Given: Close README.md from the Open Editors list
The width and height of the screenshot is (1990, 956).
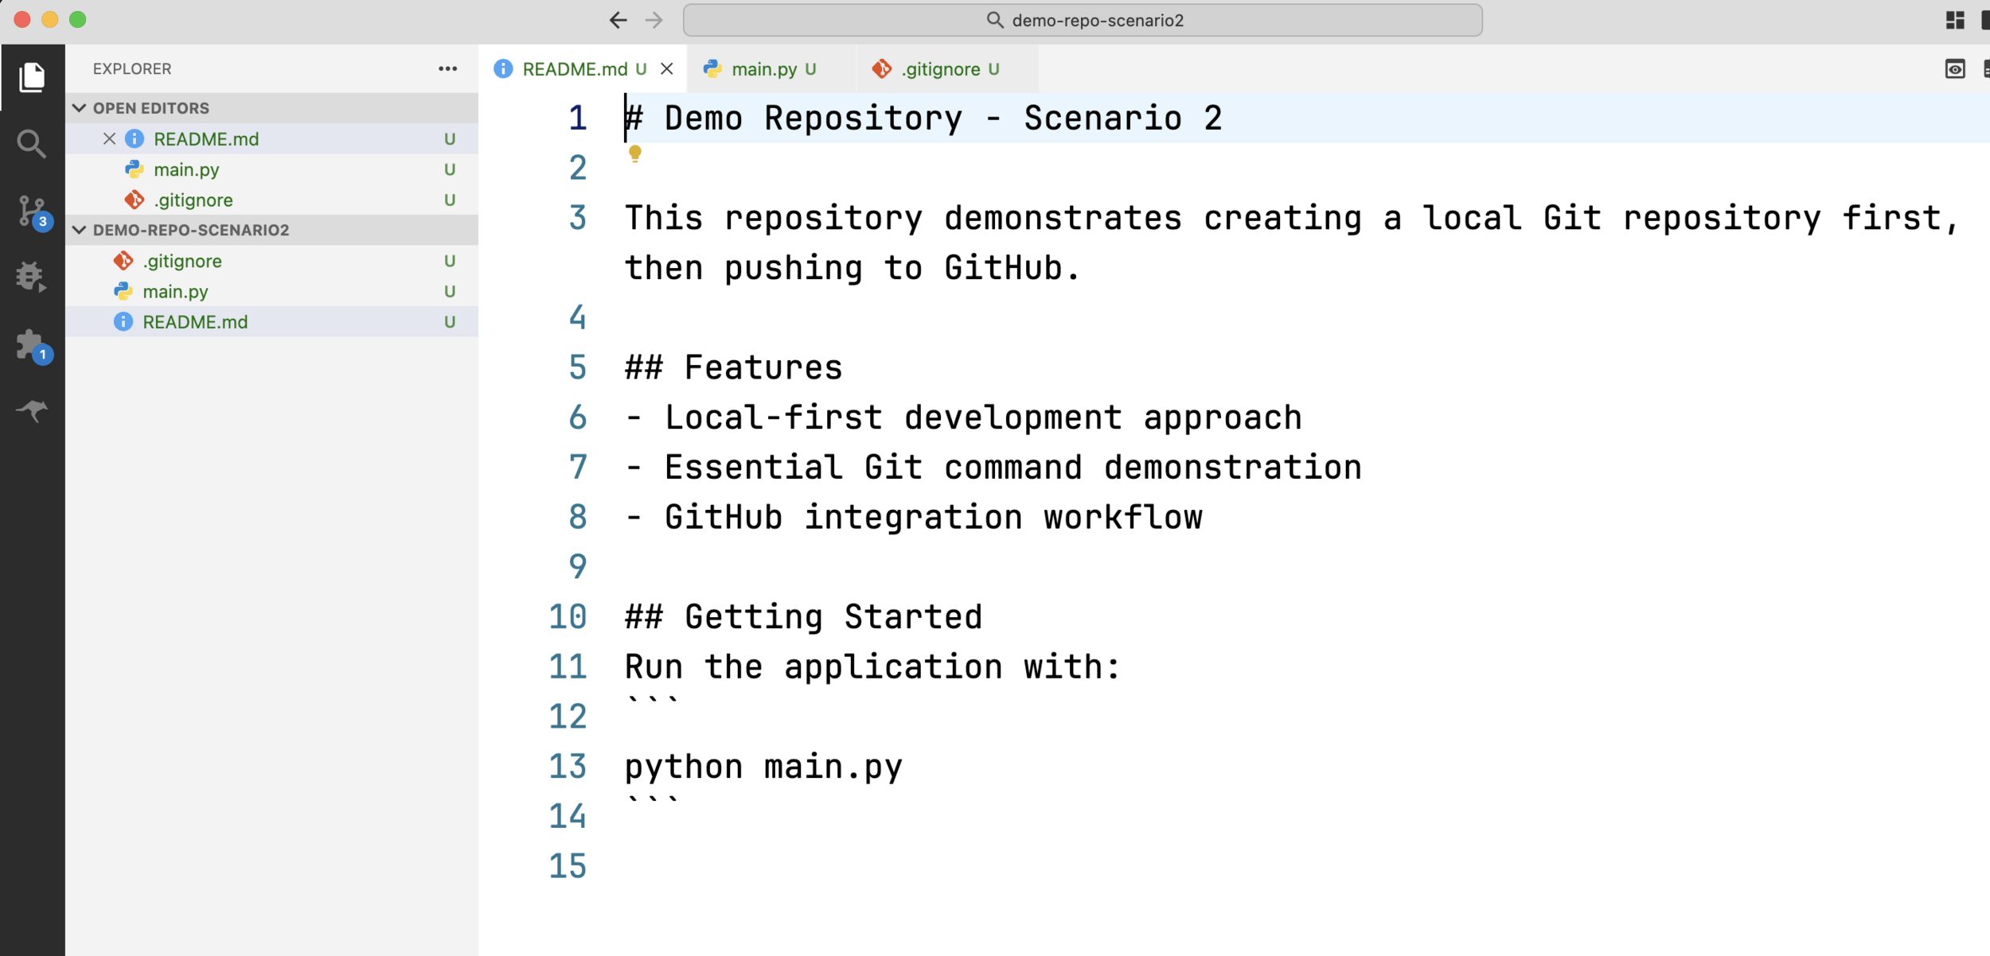Looking at the screenshot, I should 110,139.
